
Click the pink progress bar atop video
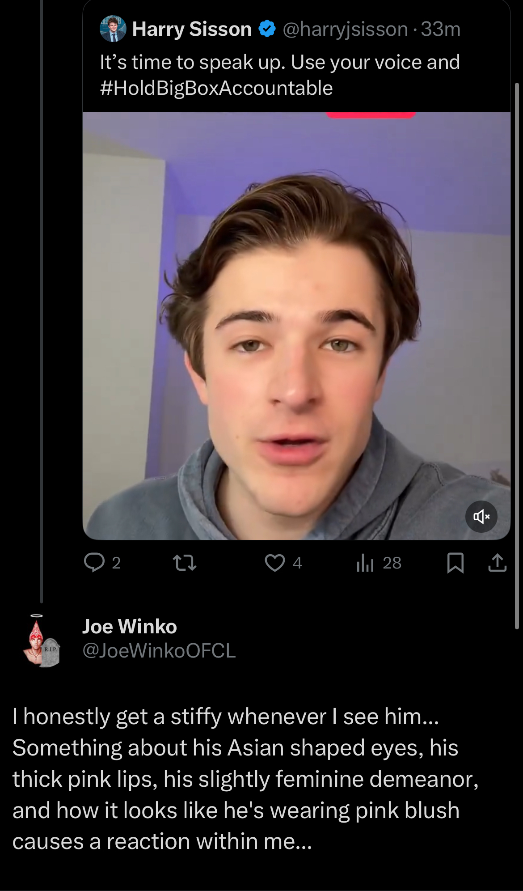coord(371,115)
